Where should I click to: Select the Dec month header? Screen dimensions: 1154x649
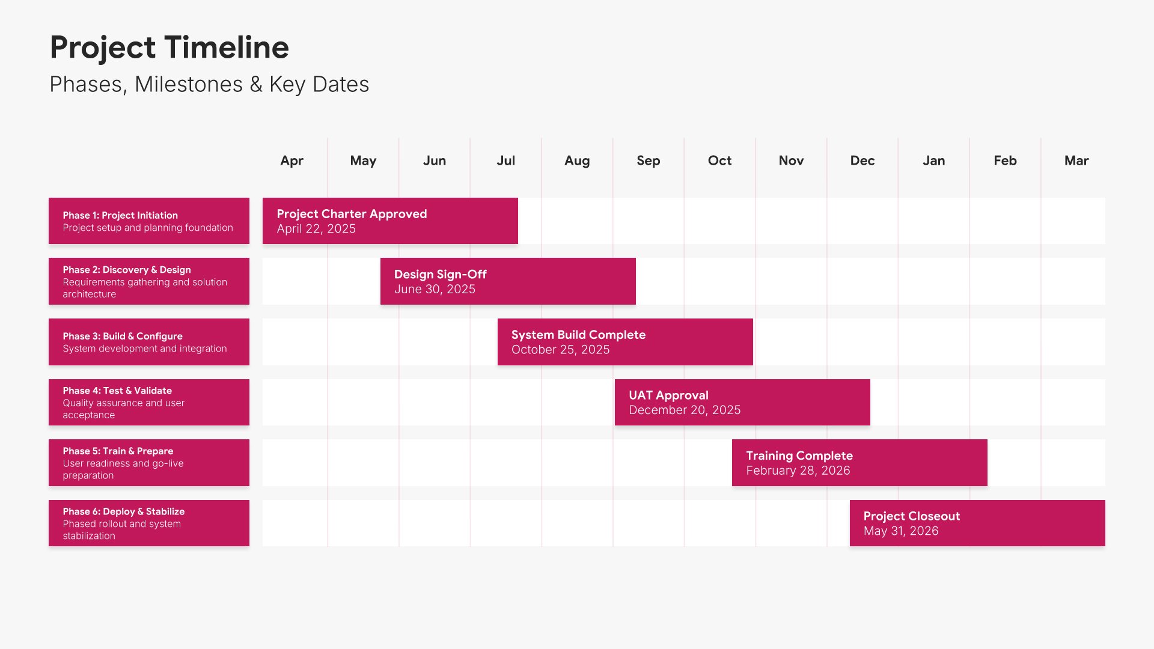click(x=862, y=160)
